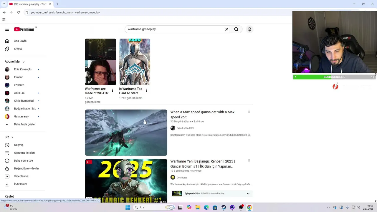Visit the exiled speedster channel
377x212 pixels.
(185, 128)
